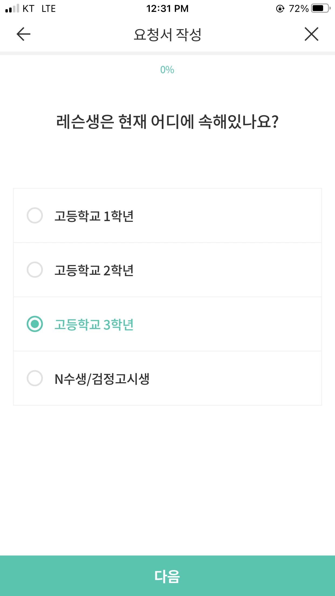Click the gray progress bar under the header

click(167, 53)
